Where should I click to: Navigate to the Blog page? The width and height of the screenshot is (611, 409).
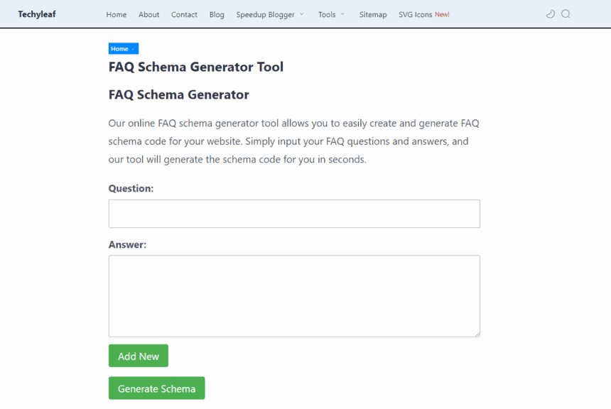coord(217,14)
